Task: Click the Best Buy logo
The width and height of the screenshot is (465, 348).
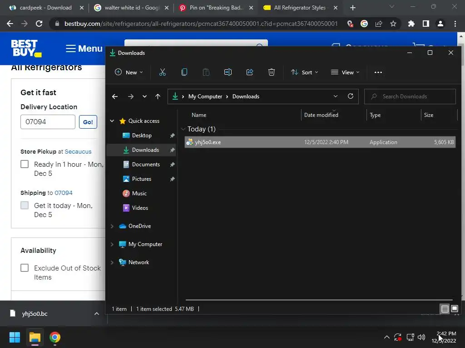Action: (x=26, y=48)
